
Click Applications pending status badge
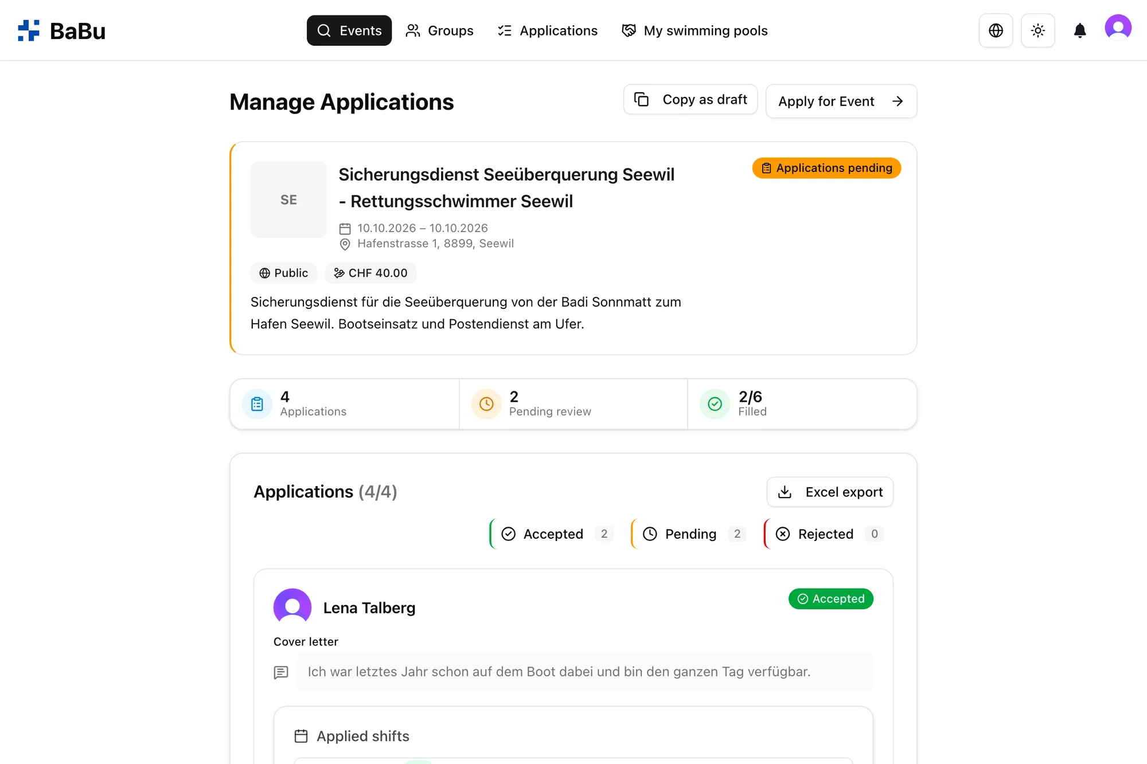click(826, 168)
